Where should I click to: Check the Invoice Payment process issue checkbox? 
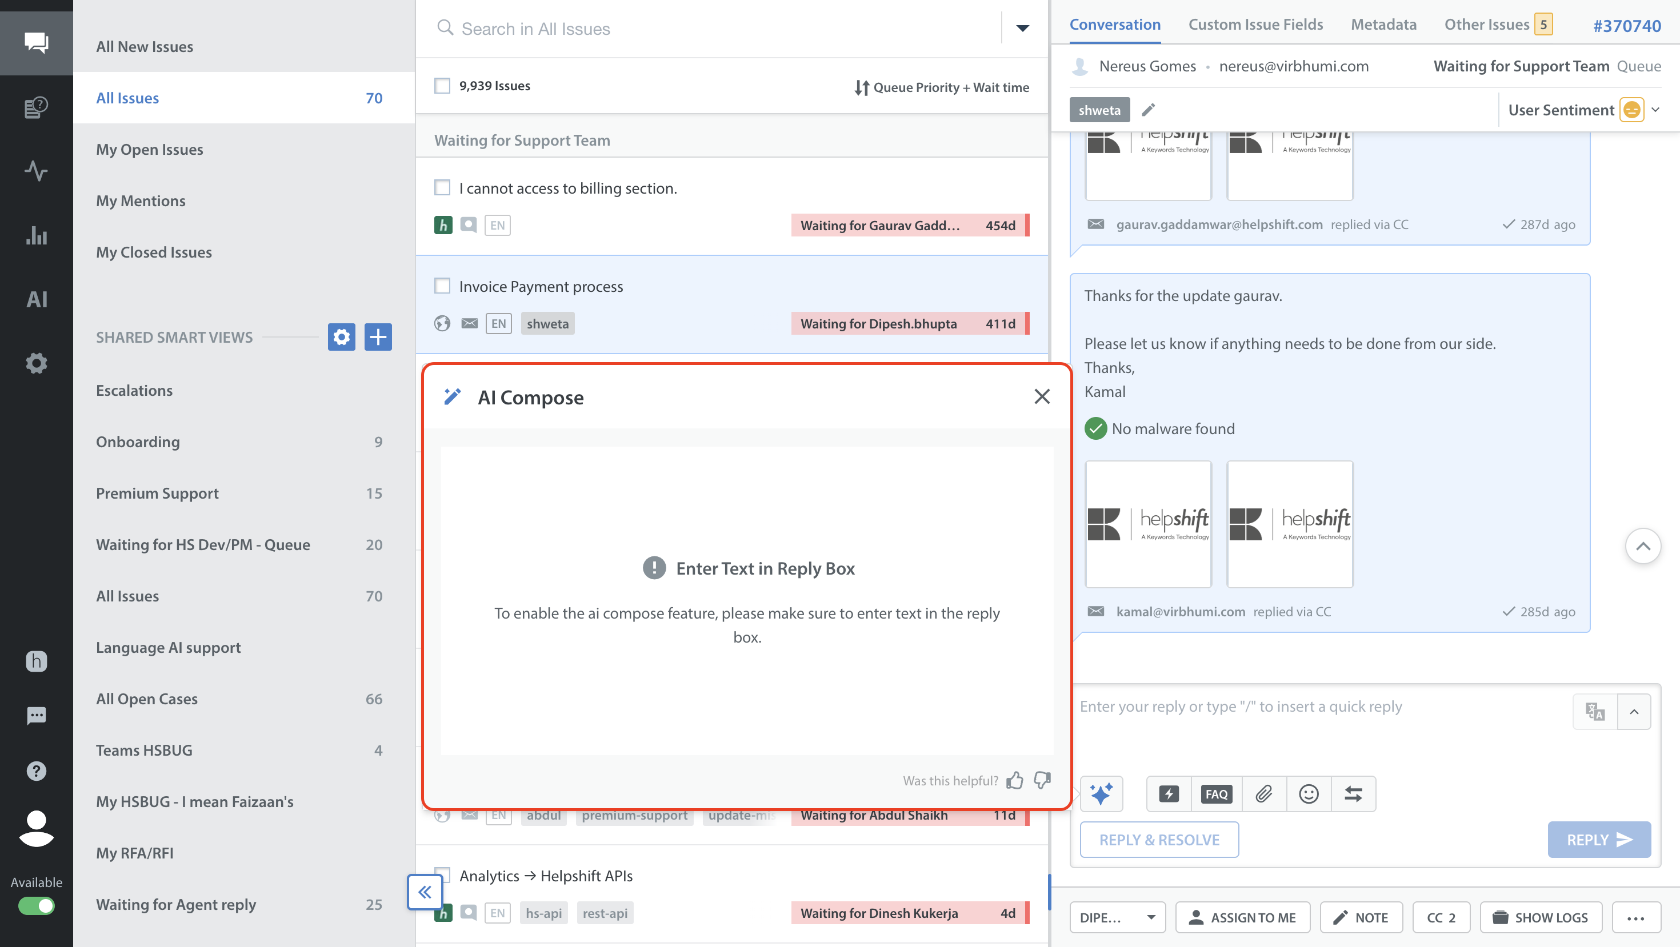click(x=442, y=286)
